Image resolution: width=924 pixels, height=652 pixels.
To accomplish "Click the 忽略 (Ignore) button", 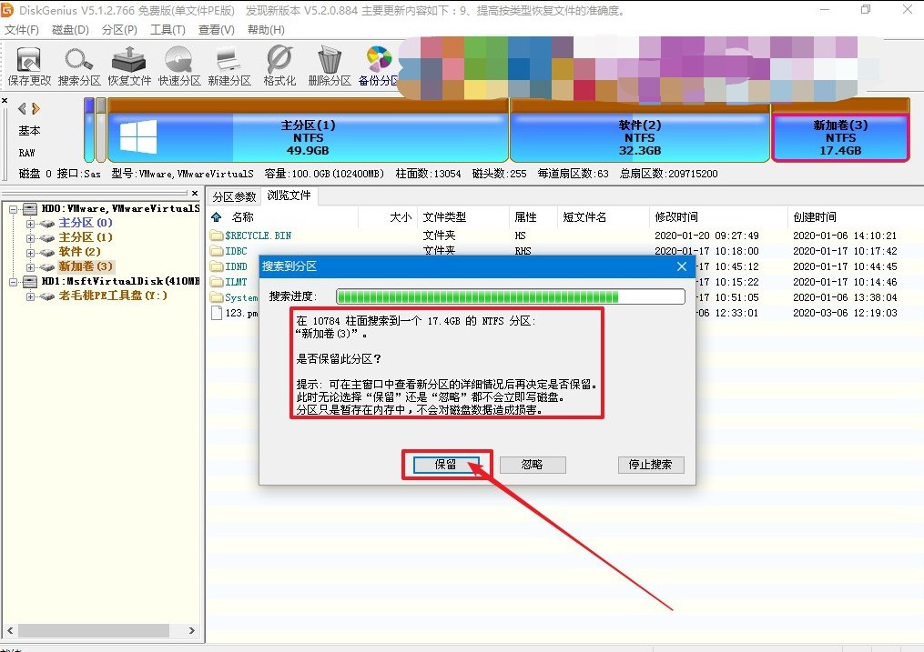I will (x=533, y=465).
